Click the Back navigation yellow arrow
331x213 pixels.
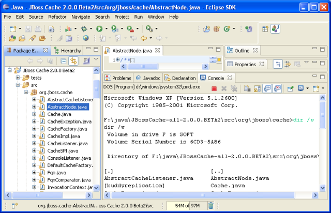tap(144, 38)
